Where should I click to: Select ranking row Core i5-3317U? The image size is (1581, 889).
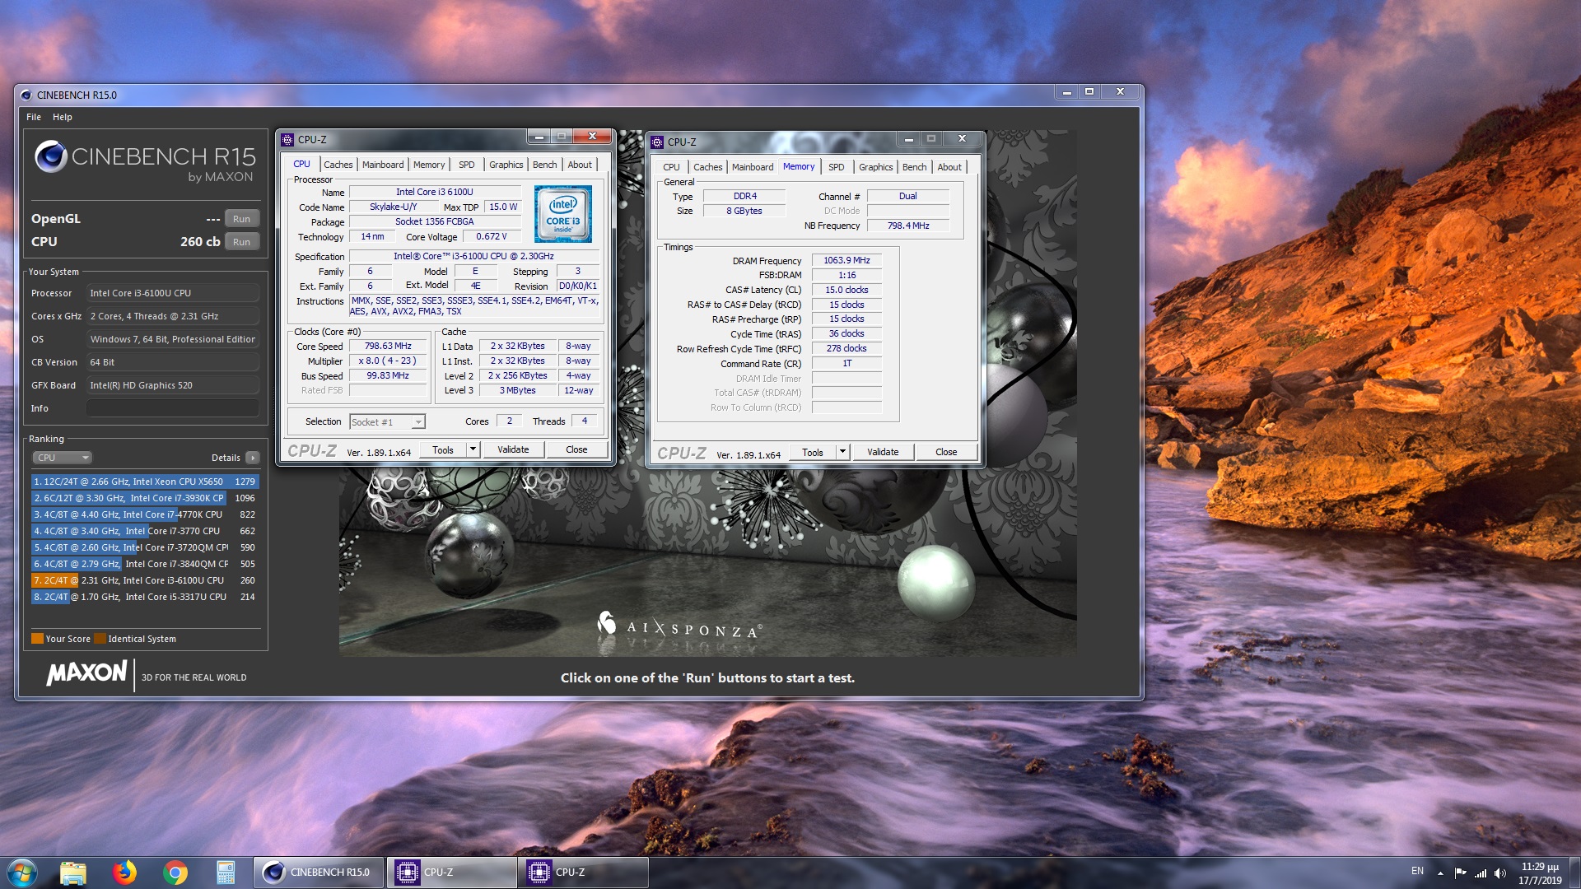click(145, 597)
